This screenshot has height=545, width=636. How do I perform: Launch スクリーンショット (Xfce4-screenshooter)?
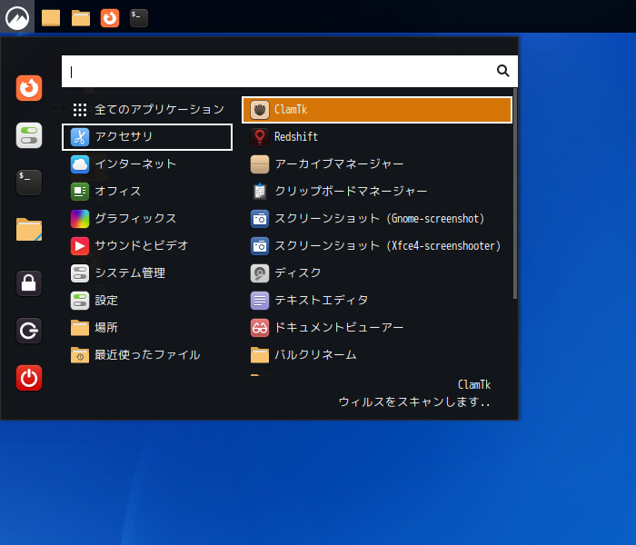pyautogui.click(x=377, y=246)
